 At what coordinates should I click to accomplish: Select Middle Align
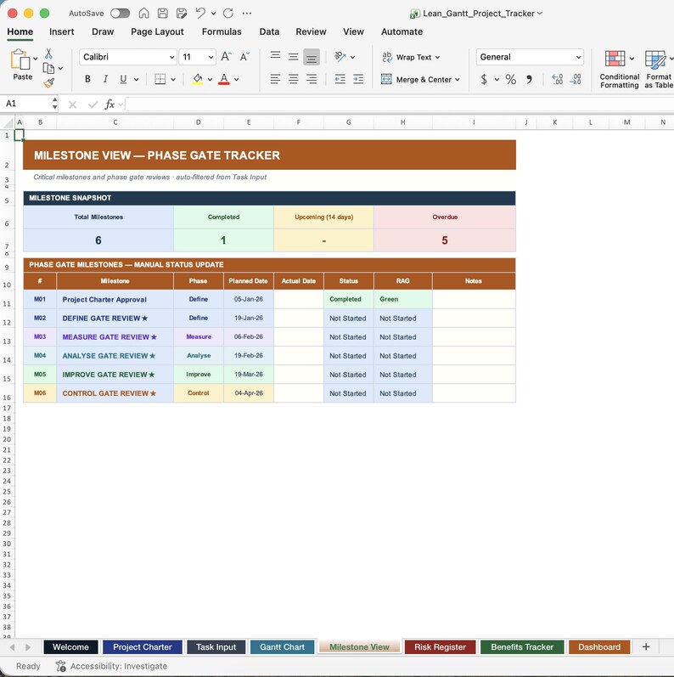[294, 57]
